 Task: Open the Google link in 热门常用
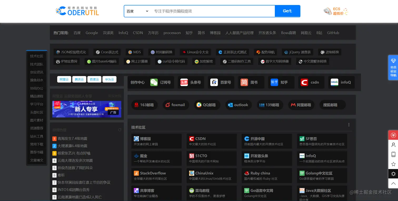(x=92, y=33)
